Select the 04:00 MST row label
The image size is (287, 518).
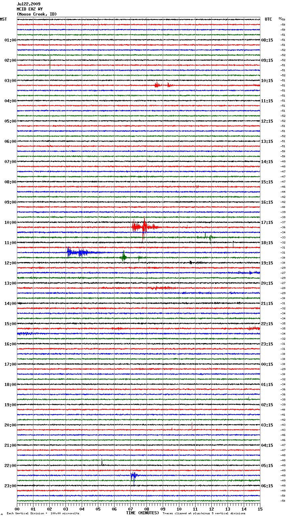[10, 101]
